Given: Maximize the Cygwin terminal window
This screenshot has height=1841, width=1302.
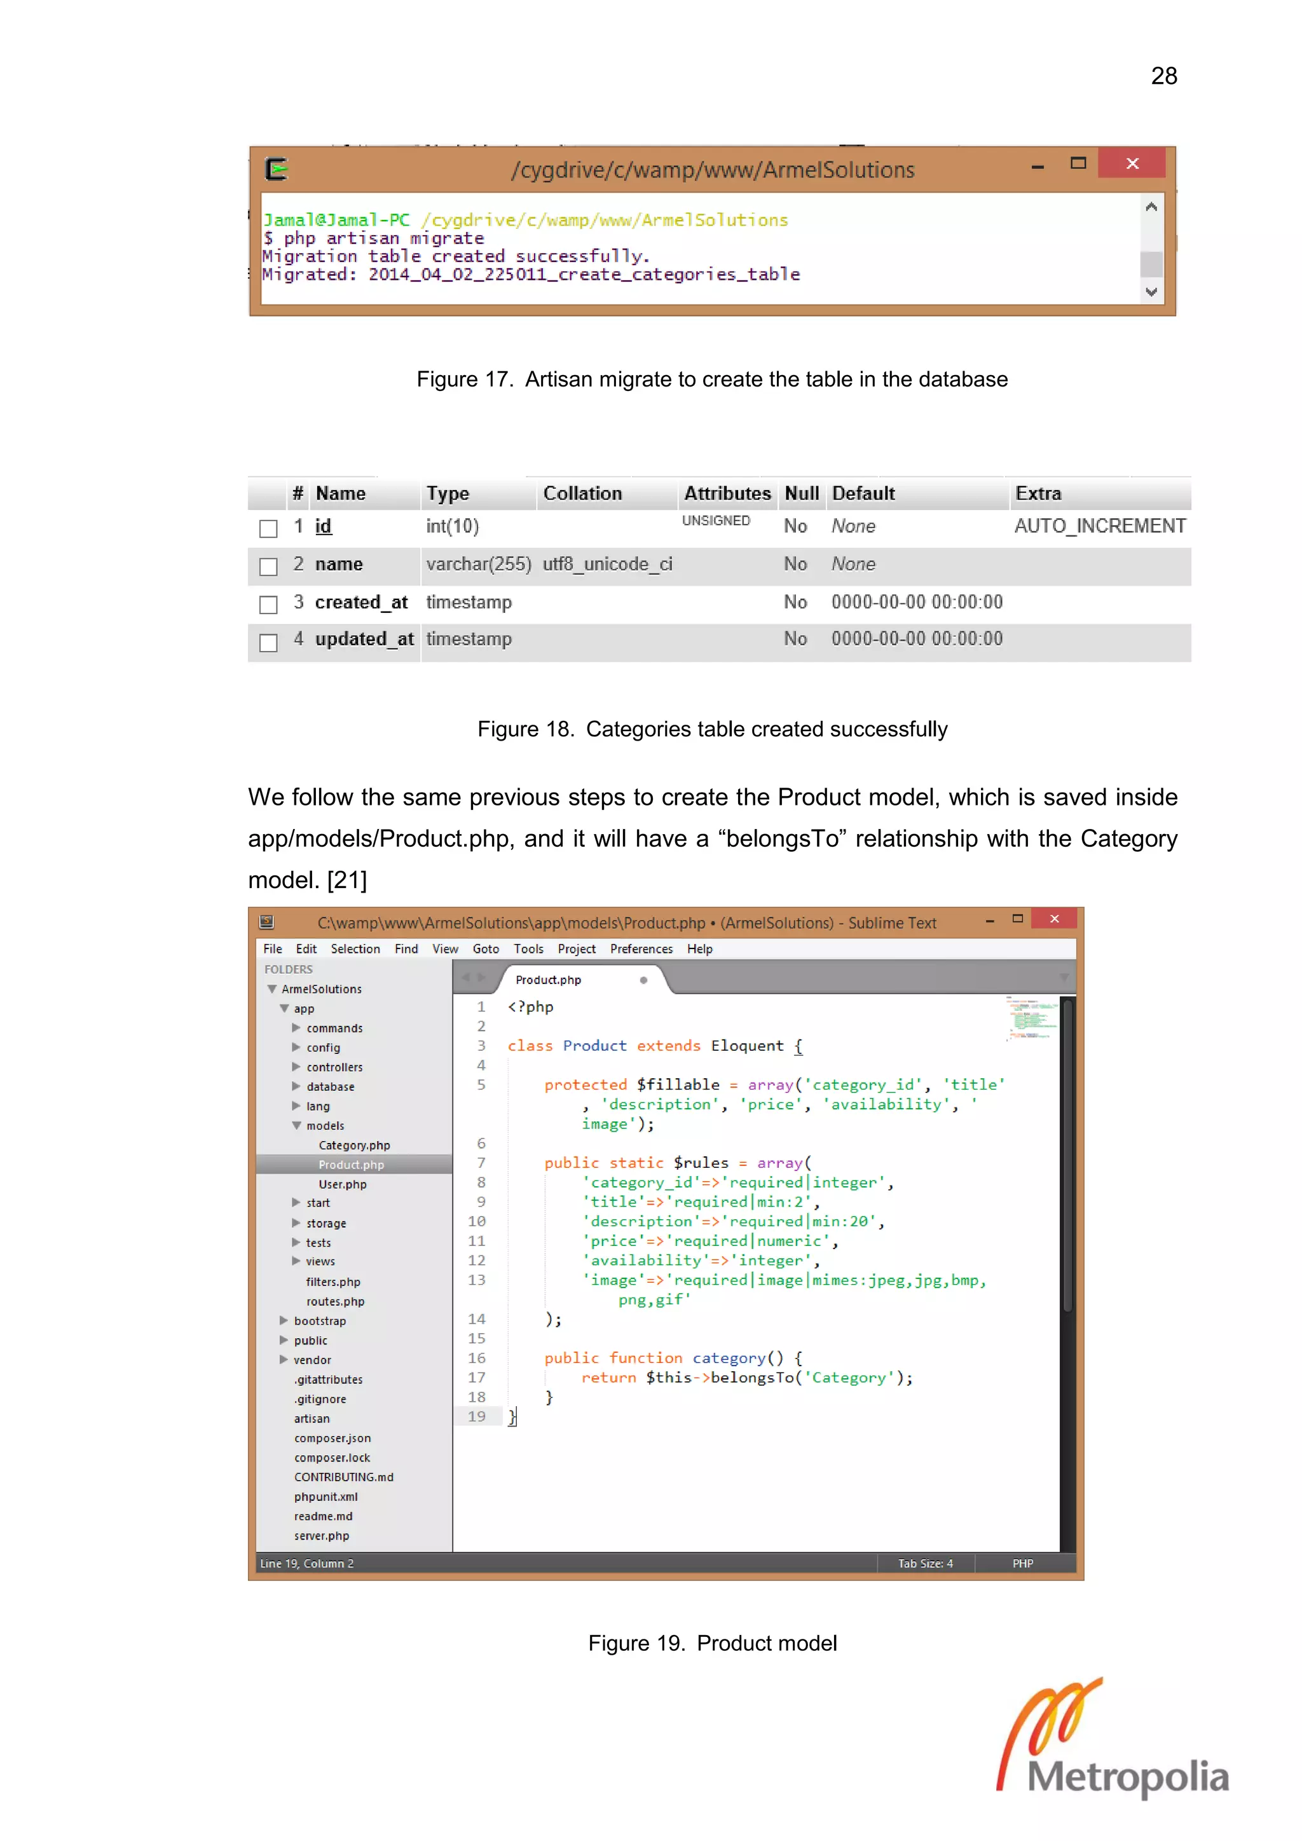Looking at the screenshot, I should point(1078,163).
